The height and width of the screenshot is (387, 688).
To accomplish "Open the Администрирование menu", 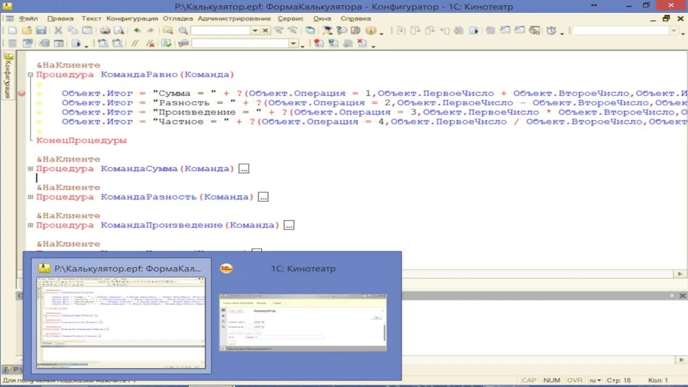I will 234,18.
